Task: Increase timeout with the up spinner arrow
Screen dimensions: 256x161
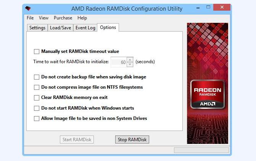Action: tap(130, 60)
